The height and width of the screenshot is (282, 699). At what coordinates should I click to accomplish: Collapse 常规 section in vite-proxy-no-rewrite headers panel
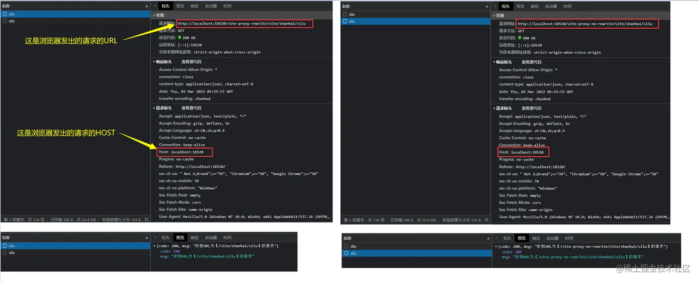tap(495, 15)
